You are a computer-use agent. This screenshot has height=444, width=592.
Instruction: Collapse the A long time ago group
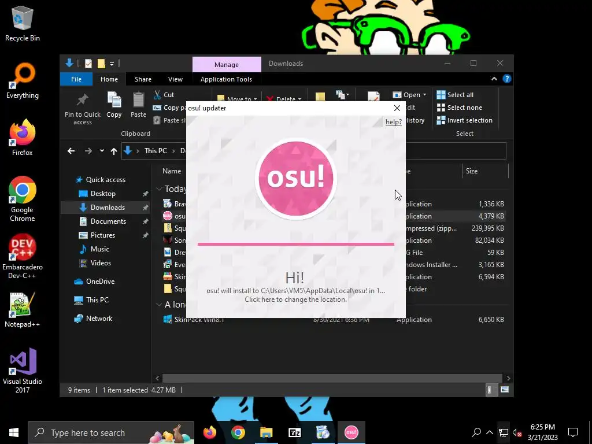coord(159,304)
